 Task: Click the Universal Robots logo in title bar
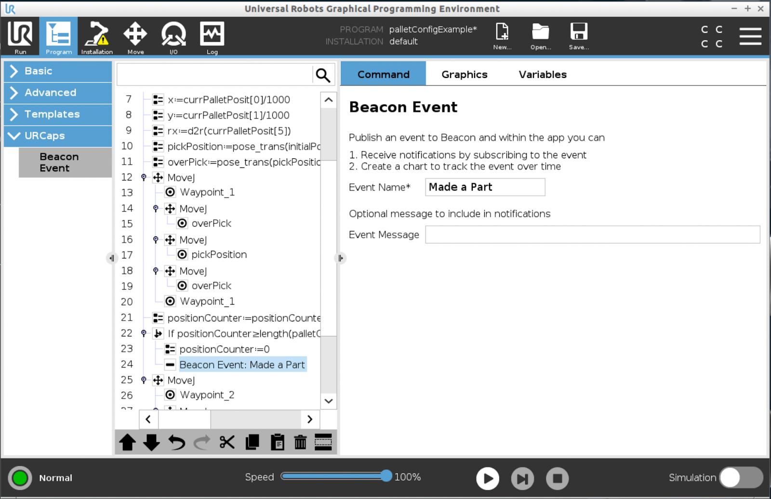point(10,9)
